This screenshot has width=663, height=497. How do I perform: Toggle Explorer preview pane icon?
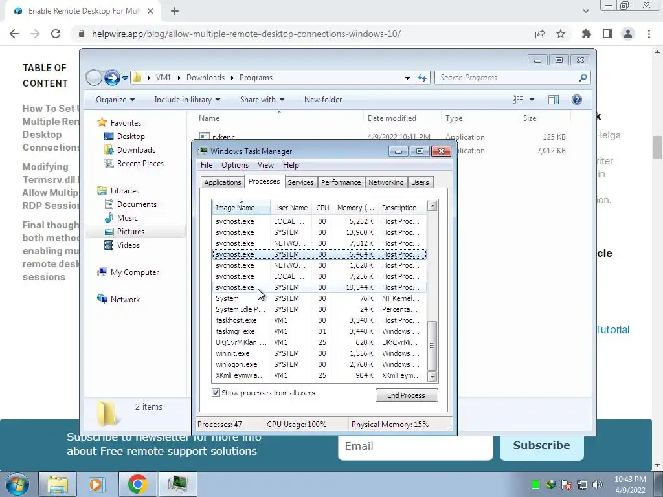pyautogui.click(x=554, y=100)
